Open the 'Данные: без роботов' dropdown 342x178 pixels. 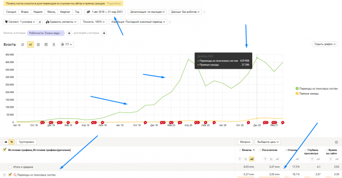[185, 12]
